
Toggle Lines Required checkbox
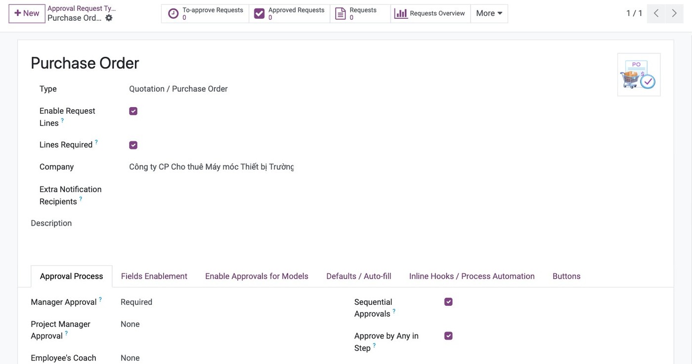coord(133,145)
